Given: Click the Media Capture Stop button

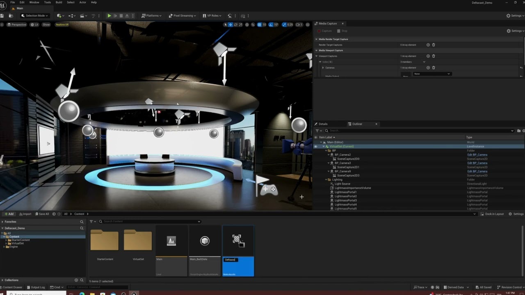Looking at the screenshot, I should click(342, 31).
